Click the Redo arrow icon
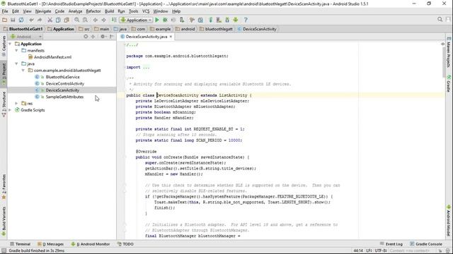Viewport: 453px width, 254px height. tap(40, 20)
